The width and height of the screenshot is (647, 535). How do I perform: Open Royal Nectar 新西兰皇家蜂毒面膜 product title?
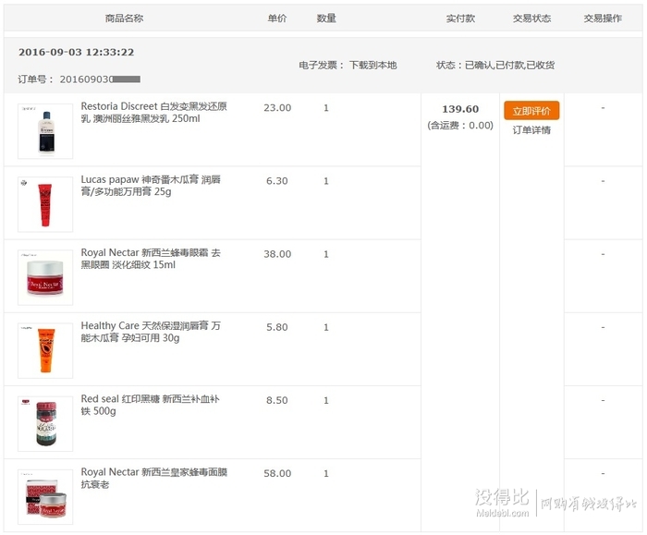coord(154,478)
